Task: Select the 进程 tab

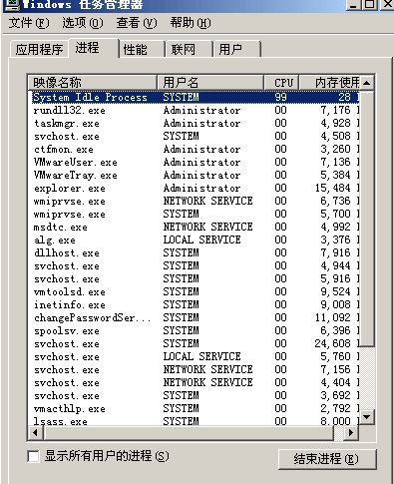Action: pyautogui.click(x=94, y=48)
